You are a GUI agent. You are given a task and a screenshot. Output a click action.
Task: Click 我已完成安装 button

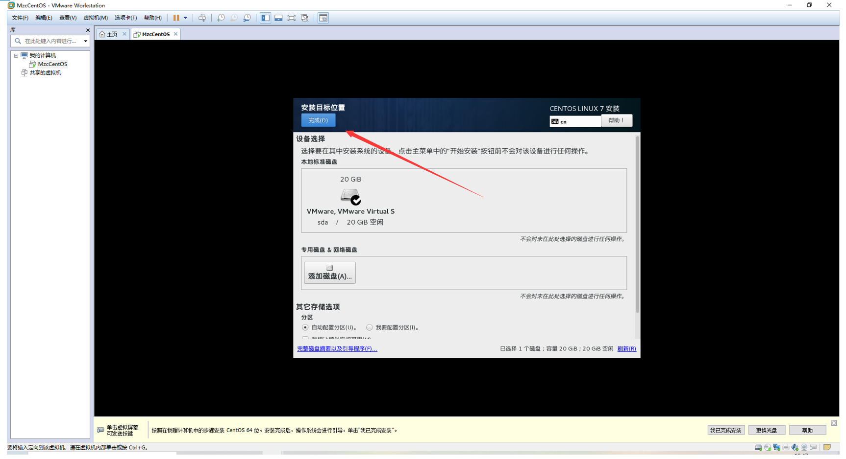coord(726,430)
